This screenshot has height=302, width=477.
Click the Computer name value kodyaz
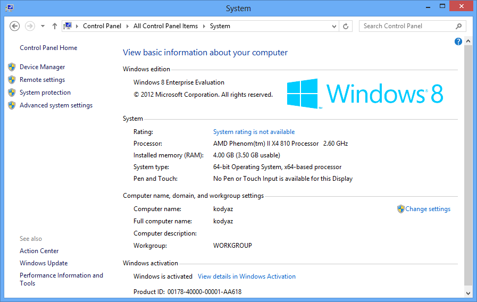click(223, 209)
